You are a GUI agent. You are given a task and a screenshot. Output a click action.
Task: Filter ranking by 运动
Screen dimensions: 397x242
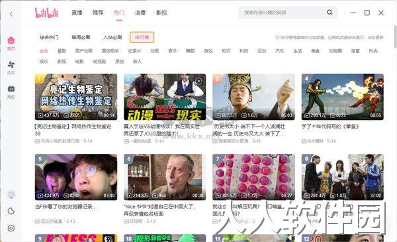coord(261,51)
